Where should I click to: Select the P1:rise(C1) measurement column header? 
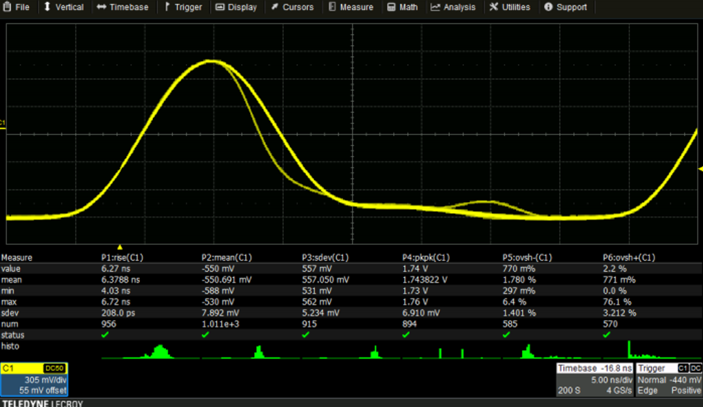pos(122,258)
